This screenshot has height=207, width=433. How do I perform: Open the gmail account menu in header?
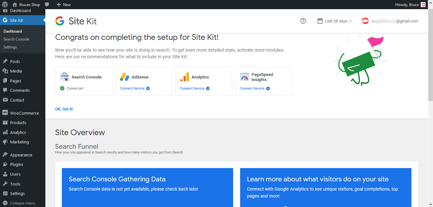tap(390, 21)
